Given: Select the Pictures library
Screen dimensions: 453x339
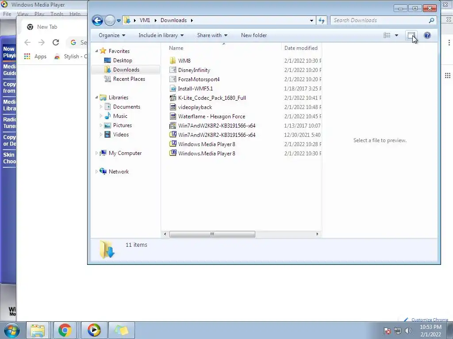Looking at the screenshot, I should click(x=122, y=125).
